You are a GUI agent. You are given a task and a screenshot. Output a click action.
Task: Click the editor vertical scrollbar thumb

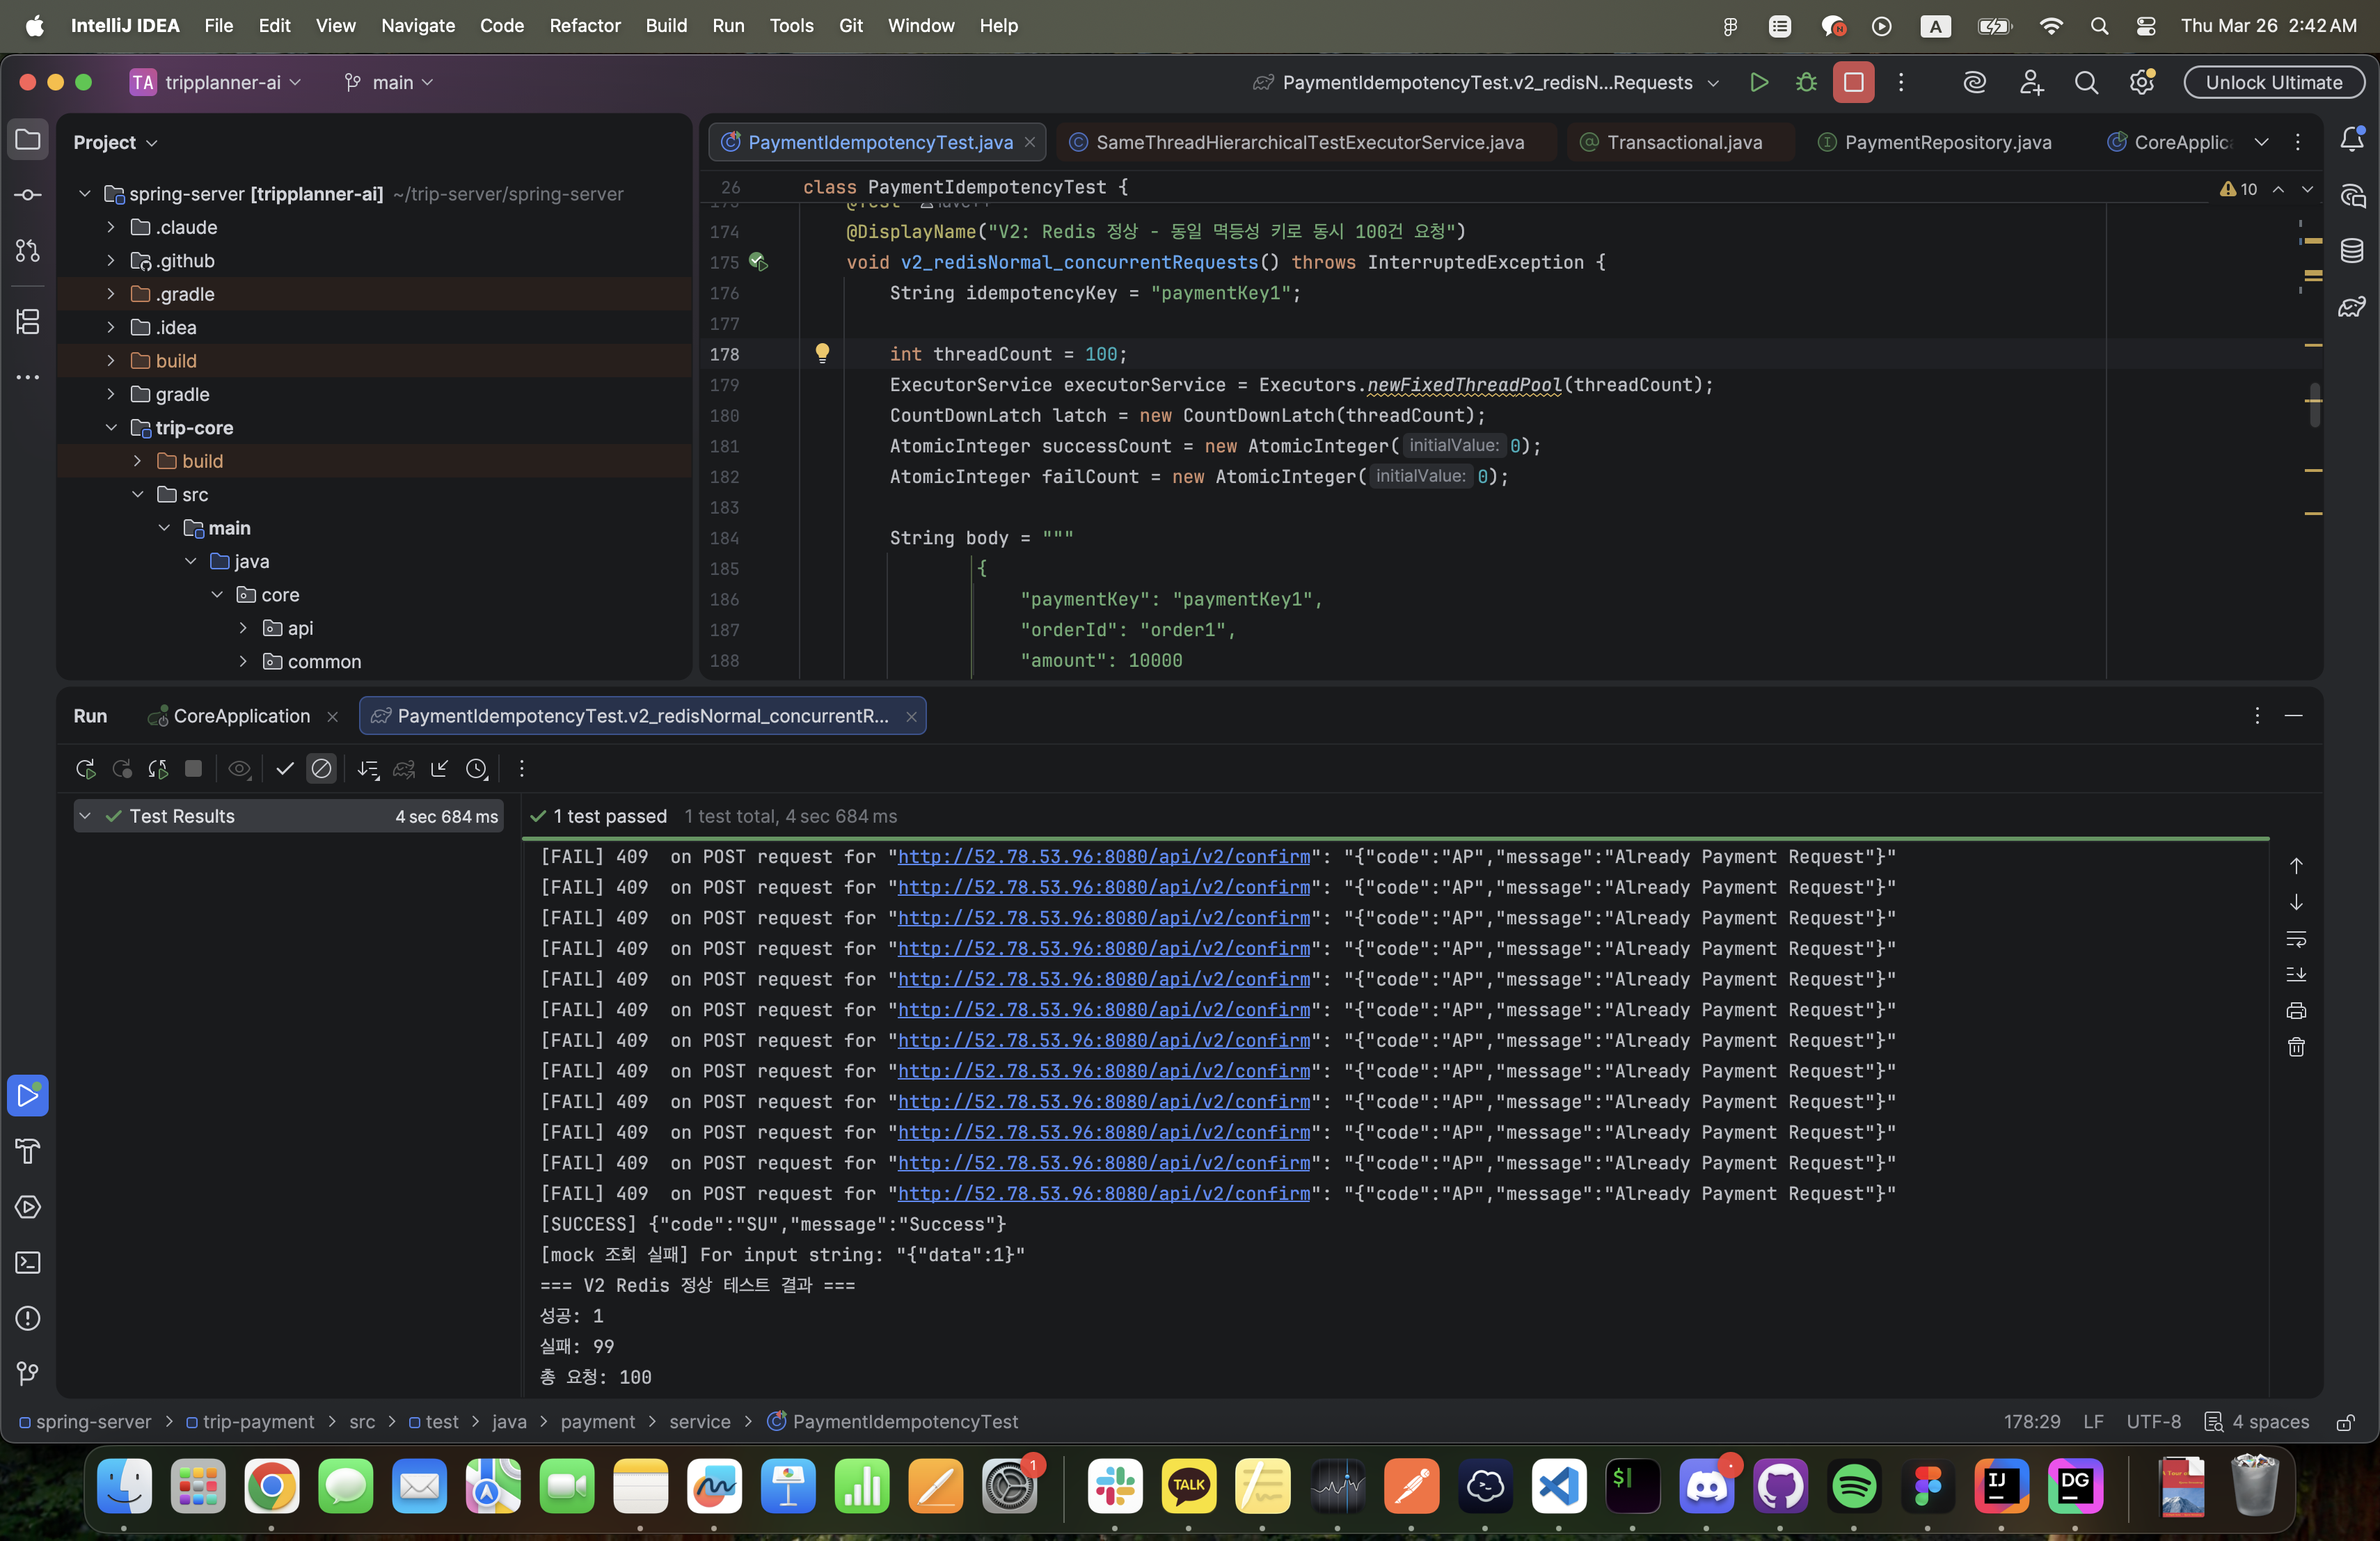click(2314, 405)
